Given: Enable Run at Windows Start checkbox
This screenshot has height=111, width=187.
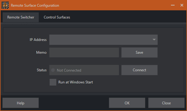Looking at the screenshot, I should pyautogui.click(x=53, y=82).
